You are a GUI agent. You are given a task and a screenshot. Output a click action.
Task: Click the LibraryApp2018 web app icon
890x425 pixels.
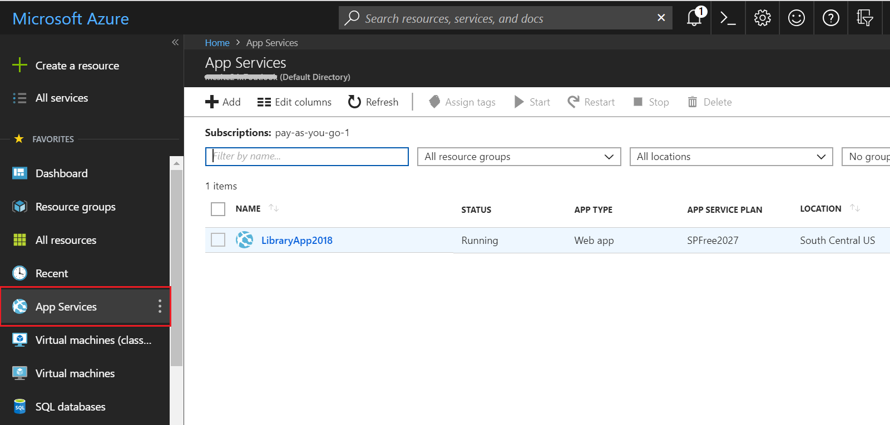point(244,240)
